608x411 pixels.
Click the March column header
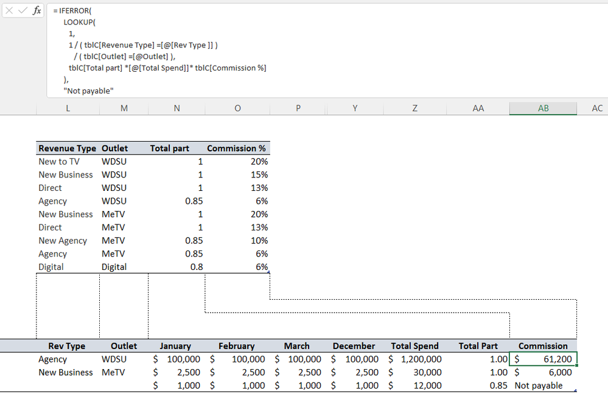(298, 346)
